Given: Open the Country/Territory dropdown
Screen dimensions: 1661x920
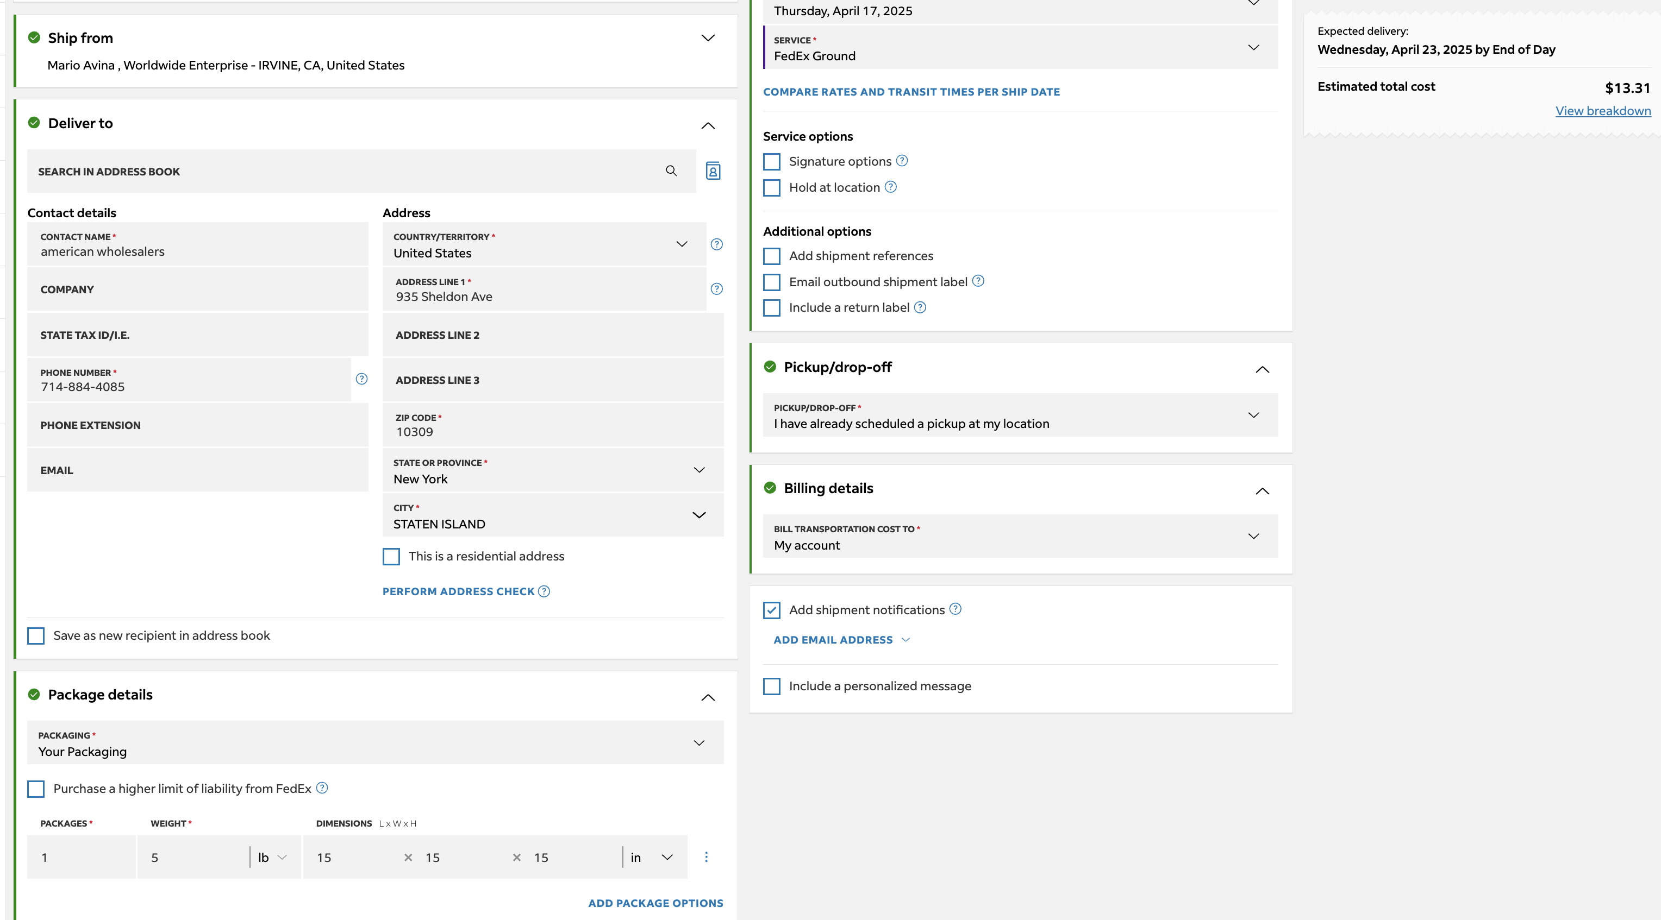Looking at the screenshot, I should (544, 244).
